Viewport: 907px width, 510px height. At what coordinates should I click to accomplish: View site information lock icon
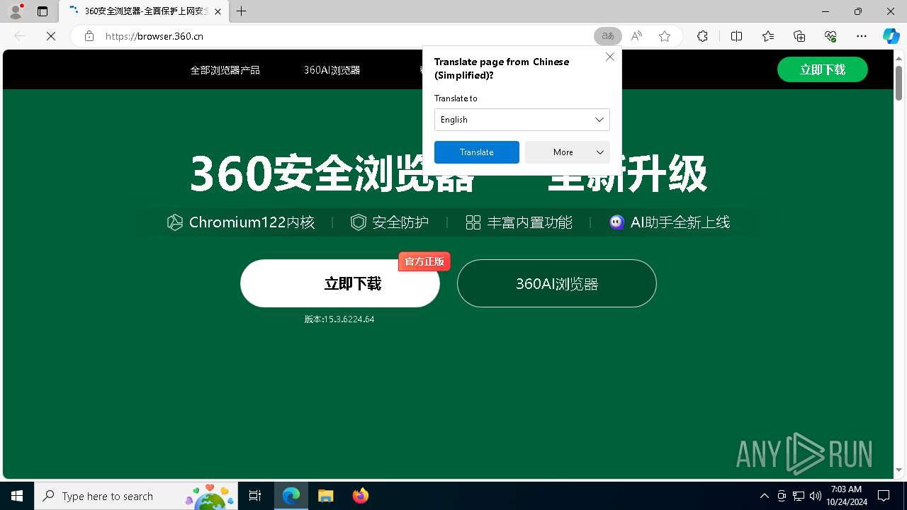click(89, 36)
